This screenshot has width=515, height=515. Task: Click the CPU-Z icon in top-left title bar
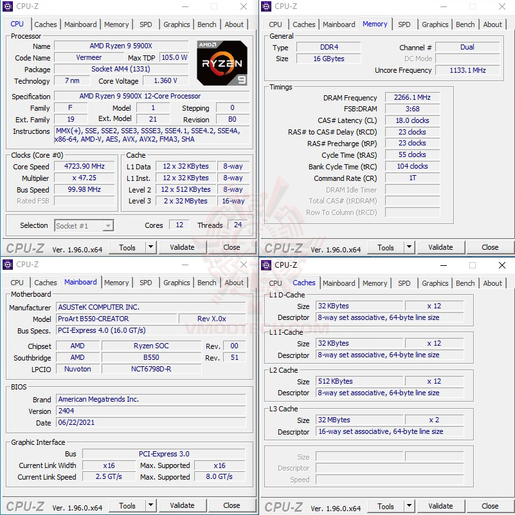coord(8,6)
